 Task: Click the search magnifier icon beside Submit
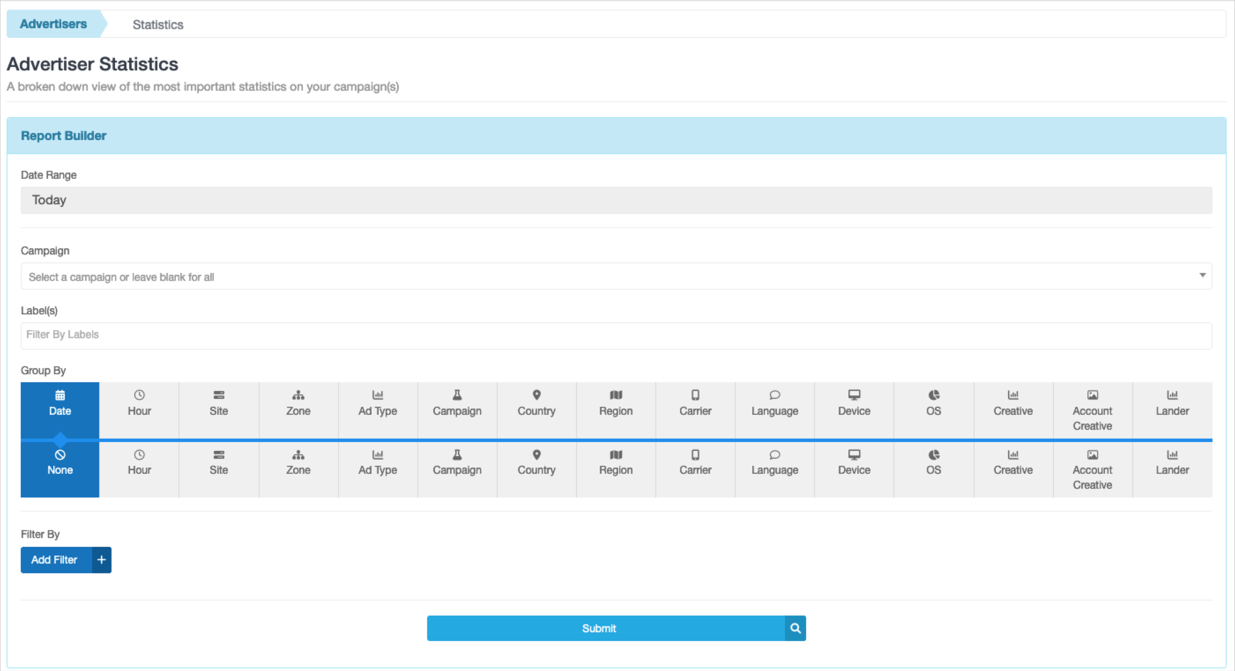(795, 628)
